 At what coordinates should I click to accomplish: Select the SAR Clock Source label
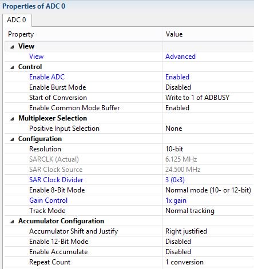click(56, 170)
